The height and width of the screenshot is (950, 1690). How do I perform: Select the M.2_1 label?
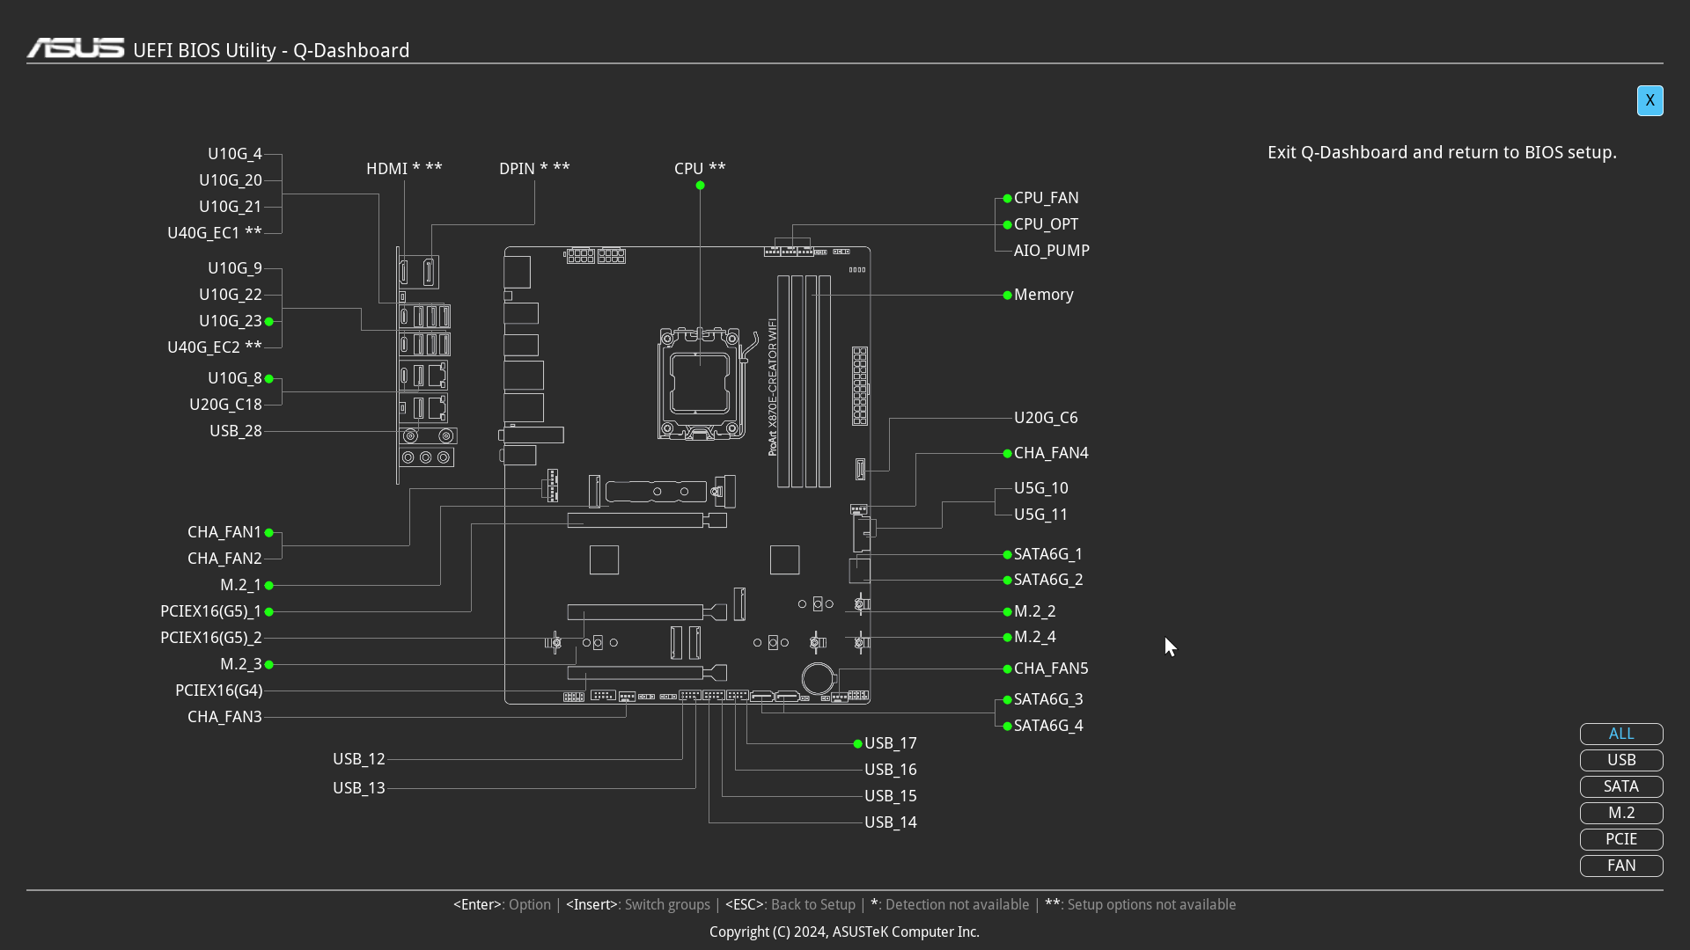click(x=240, y=585)
